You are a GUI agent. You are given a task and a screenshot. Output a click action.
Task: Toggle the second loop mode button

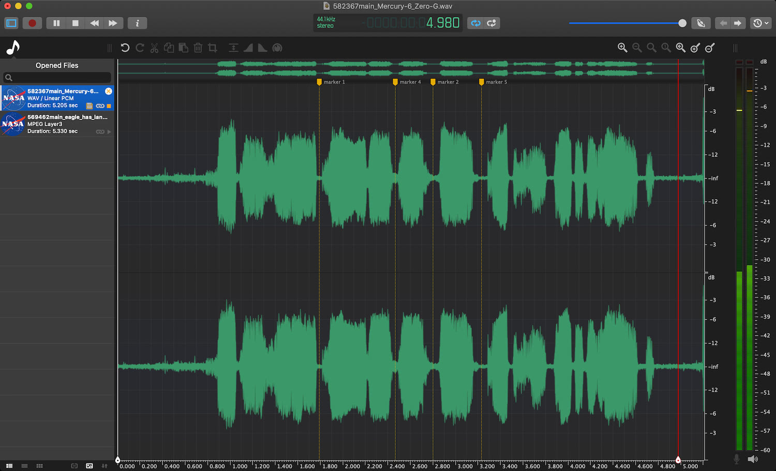click(x=492, y=23)
